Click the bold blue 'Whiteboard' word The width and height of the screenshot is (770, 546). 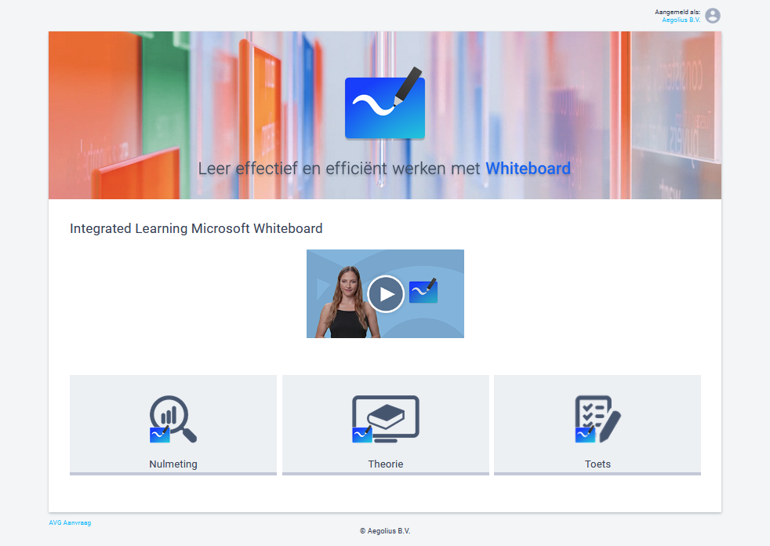[x=528, y=169]
